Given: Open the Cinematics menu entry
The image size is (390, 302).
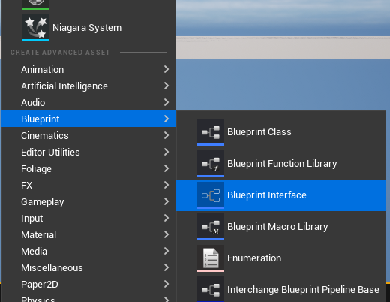Looking at the screenshot, I should (88, 135).
